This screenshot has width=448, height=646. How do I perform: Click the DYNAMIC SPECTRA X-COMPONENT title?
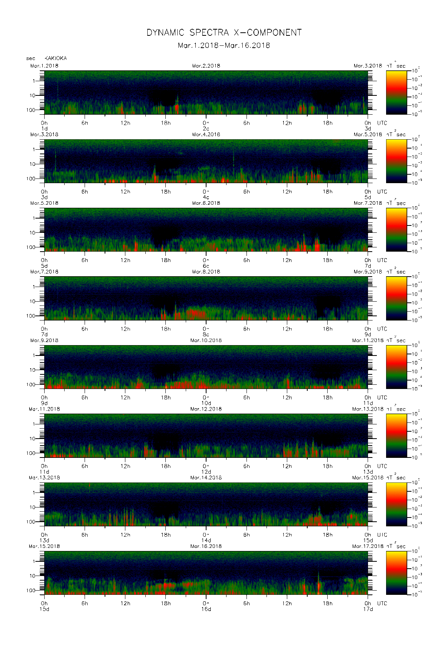tap(224, 33)
